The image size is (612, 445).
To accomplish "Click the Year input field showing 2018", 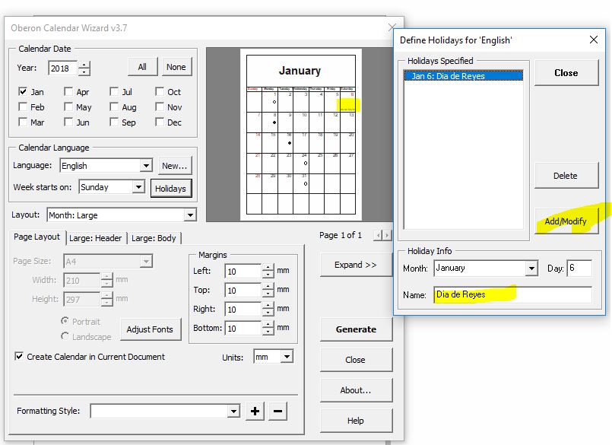I will 63,68.
